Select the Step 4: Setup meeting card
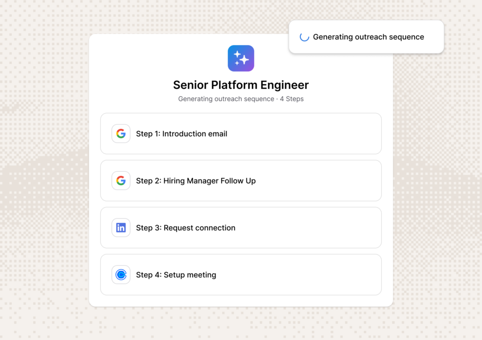Viewport: 482px width, 340px height. coord(241,275)
